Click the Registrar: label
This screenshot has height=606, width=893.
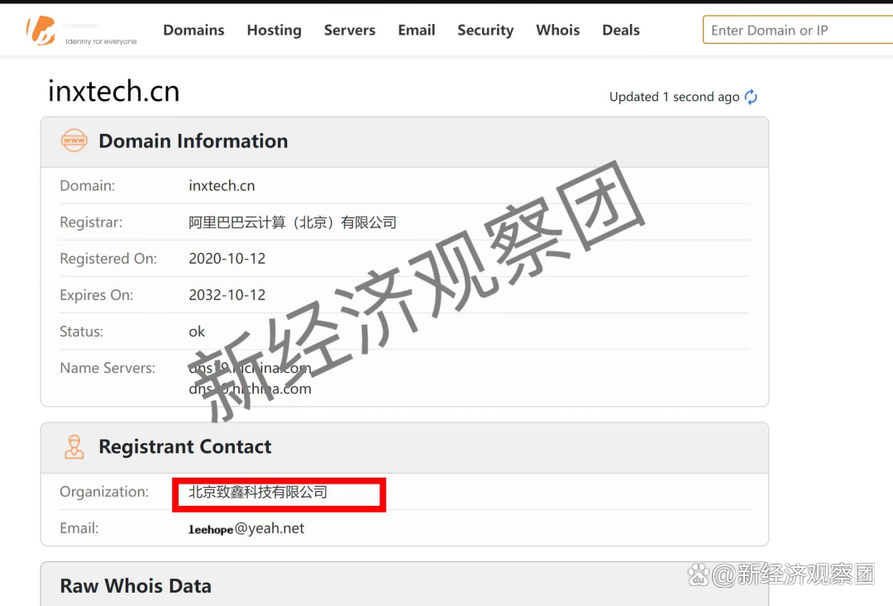91,222
